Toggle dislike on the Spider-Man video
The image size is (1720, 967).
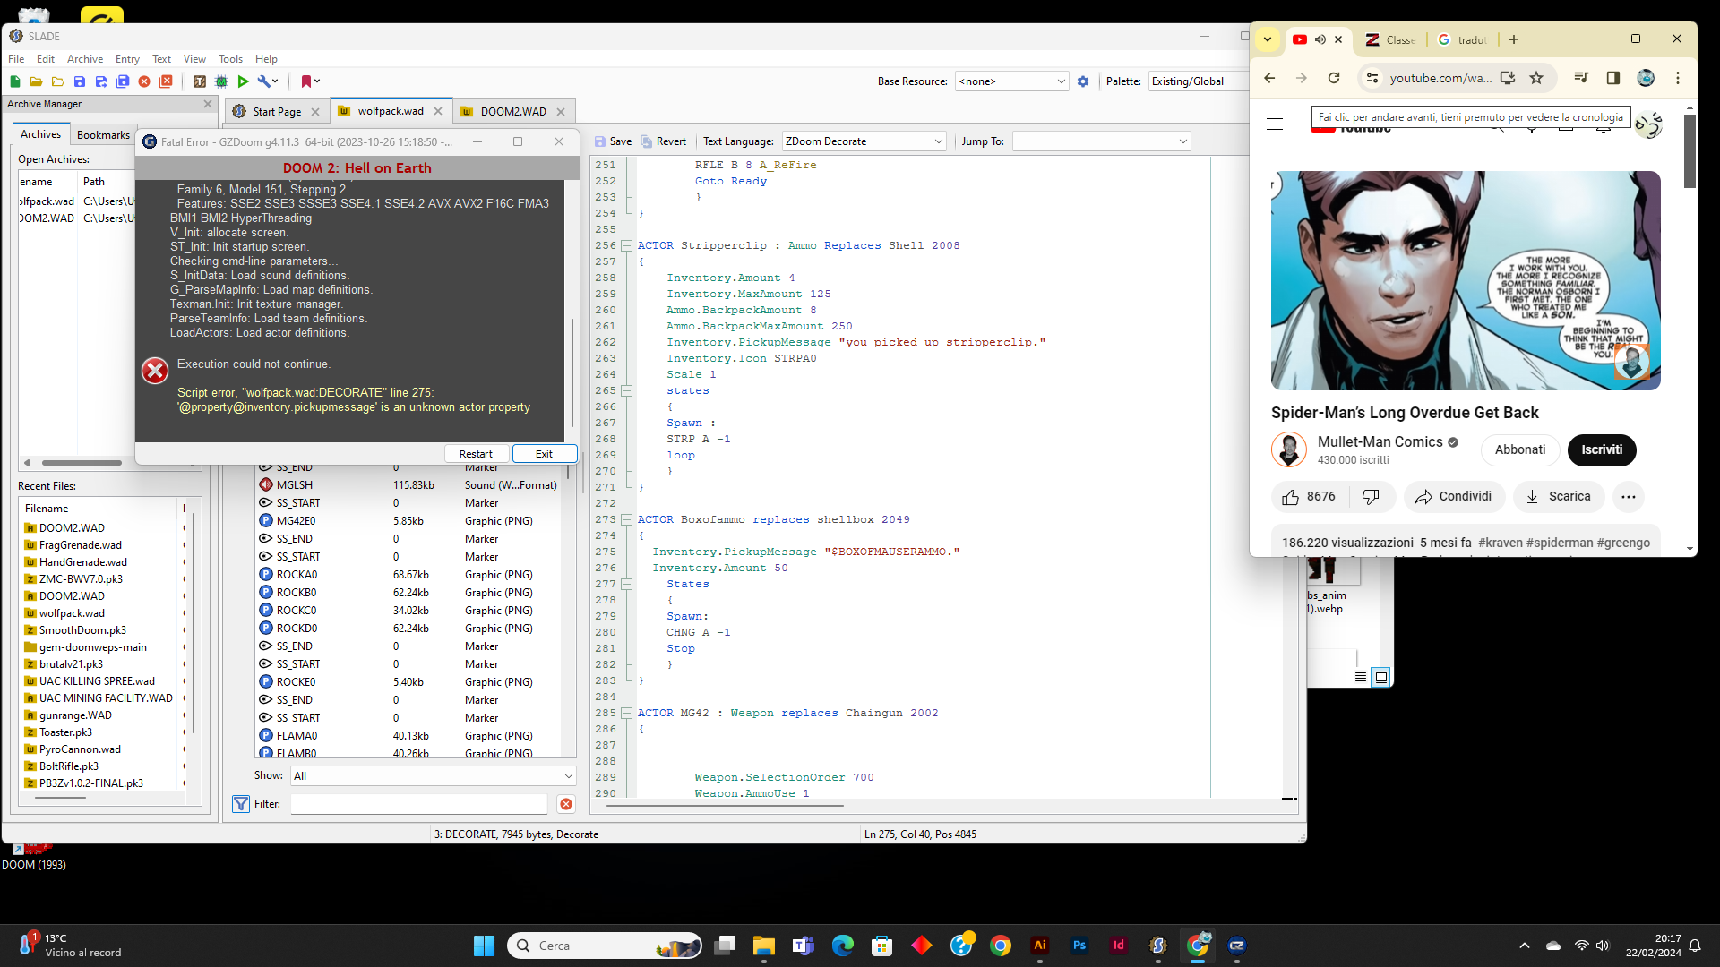[x=1371, y=497]
